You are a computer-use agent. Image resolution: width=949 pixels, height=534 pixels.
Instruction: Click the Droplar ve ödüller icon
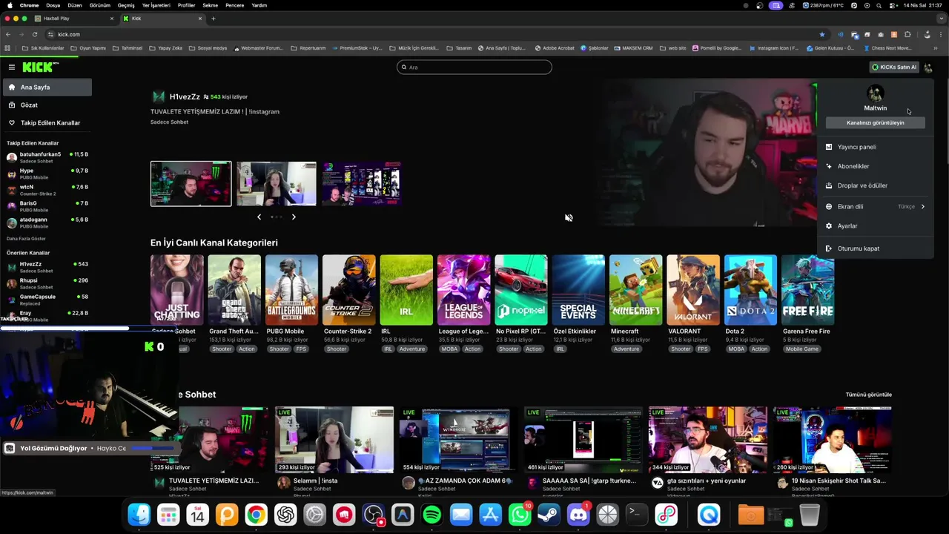(x=829, y=185)
